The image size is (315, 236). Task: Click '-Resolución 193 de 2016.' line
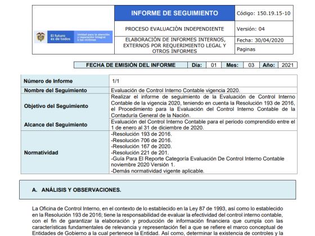point(141,134)
